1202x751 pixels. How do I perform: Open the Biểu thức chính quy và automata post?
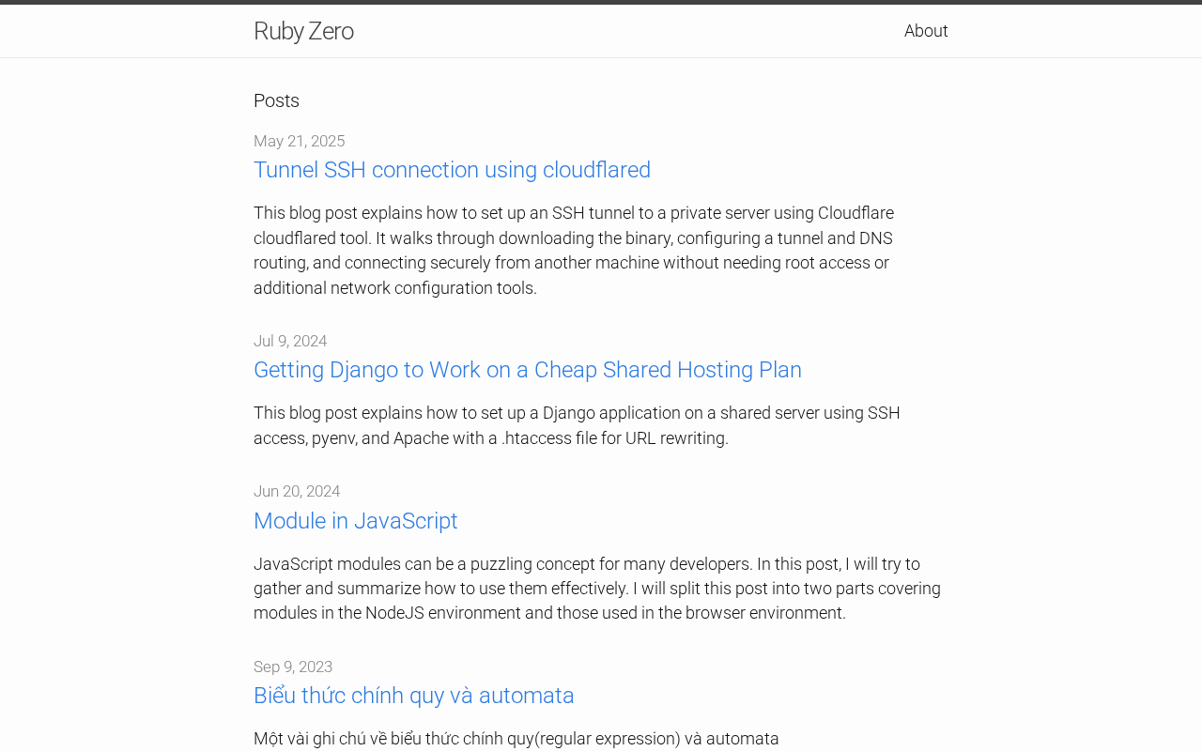tap(413, 696)
